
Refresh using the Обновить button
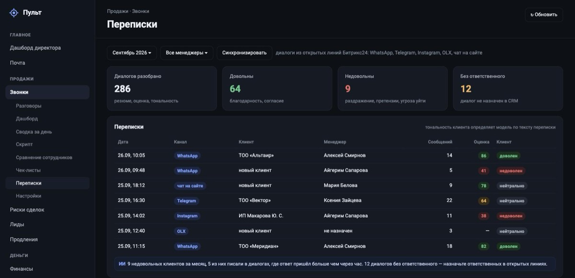pyautogui.click(x=544, y=14)
